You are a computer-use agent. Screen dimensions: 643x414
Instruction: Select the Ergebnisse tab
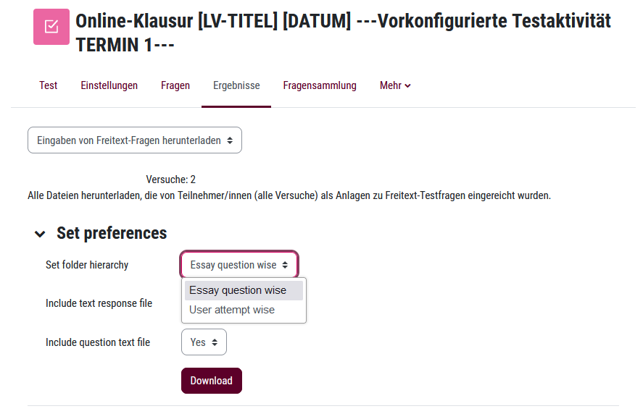[x=236, y=85]
